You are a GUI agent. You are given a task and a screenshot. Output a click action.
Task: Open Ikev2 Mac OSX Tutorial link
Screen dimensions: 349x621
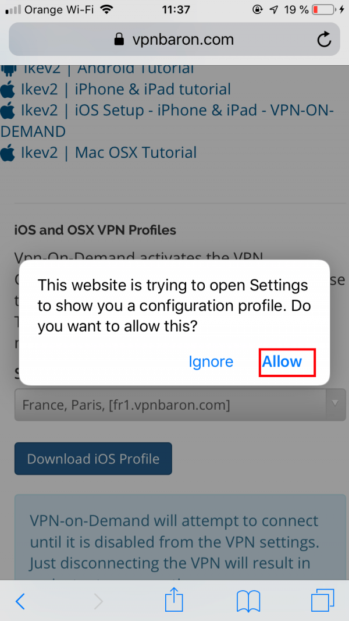point(108,152)
